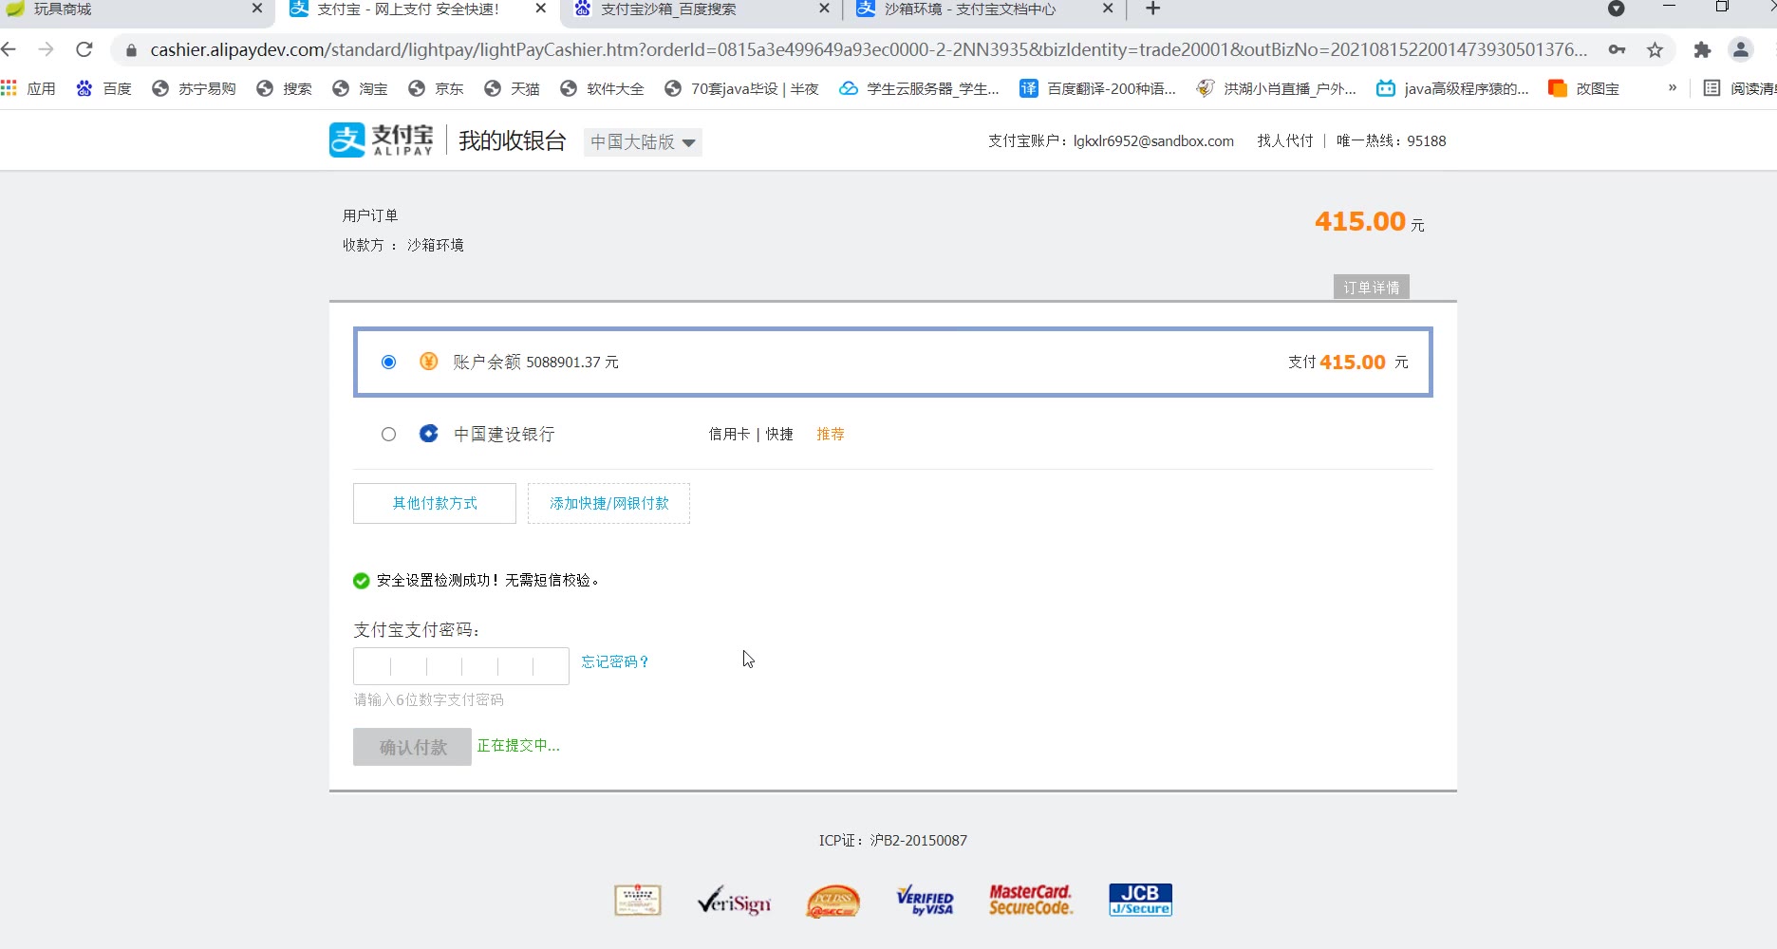Screen dimensions: 1777x949
Task: Open the browser profile avatar
Action: tap(1741, 49)
